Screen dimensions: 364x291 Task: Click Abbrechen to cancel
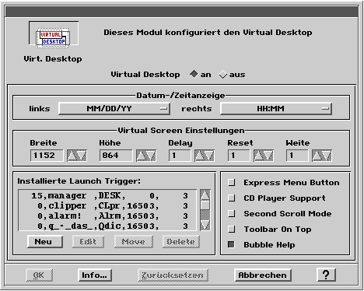click(263, 275)
